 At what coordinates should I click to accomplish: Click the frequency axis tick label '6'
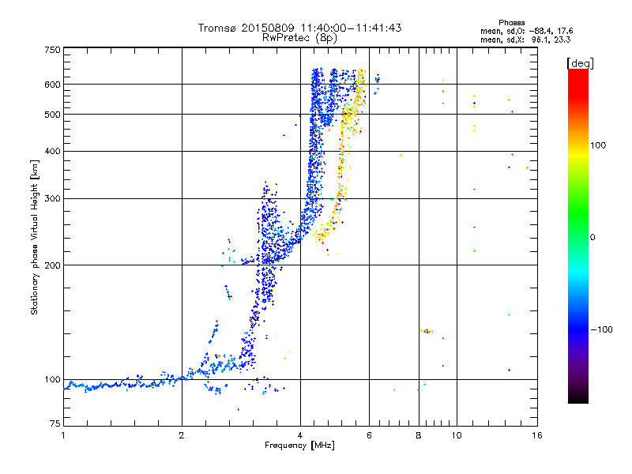[x=369, y=435]
